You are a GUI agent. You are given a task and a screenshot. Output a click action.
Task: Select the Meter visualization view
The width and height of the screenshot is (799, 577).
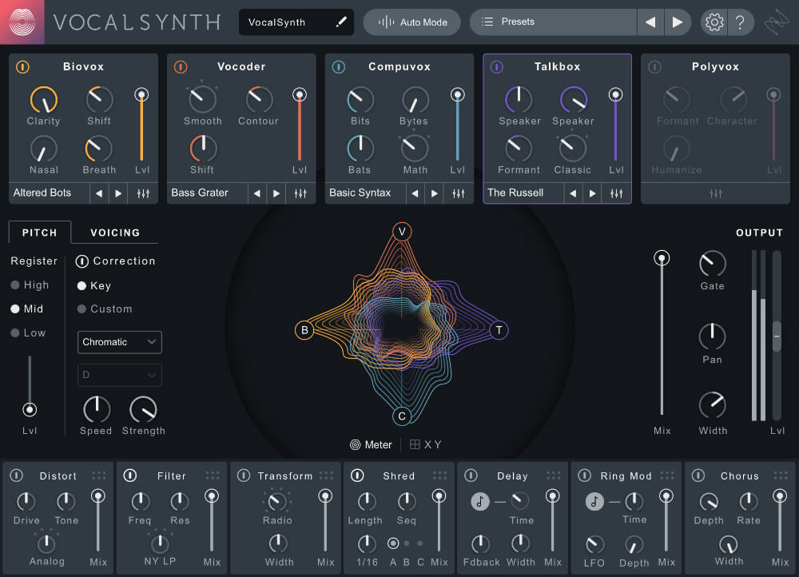pos(372,444)
